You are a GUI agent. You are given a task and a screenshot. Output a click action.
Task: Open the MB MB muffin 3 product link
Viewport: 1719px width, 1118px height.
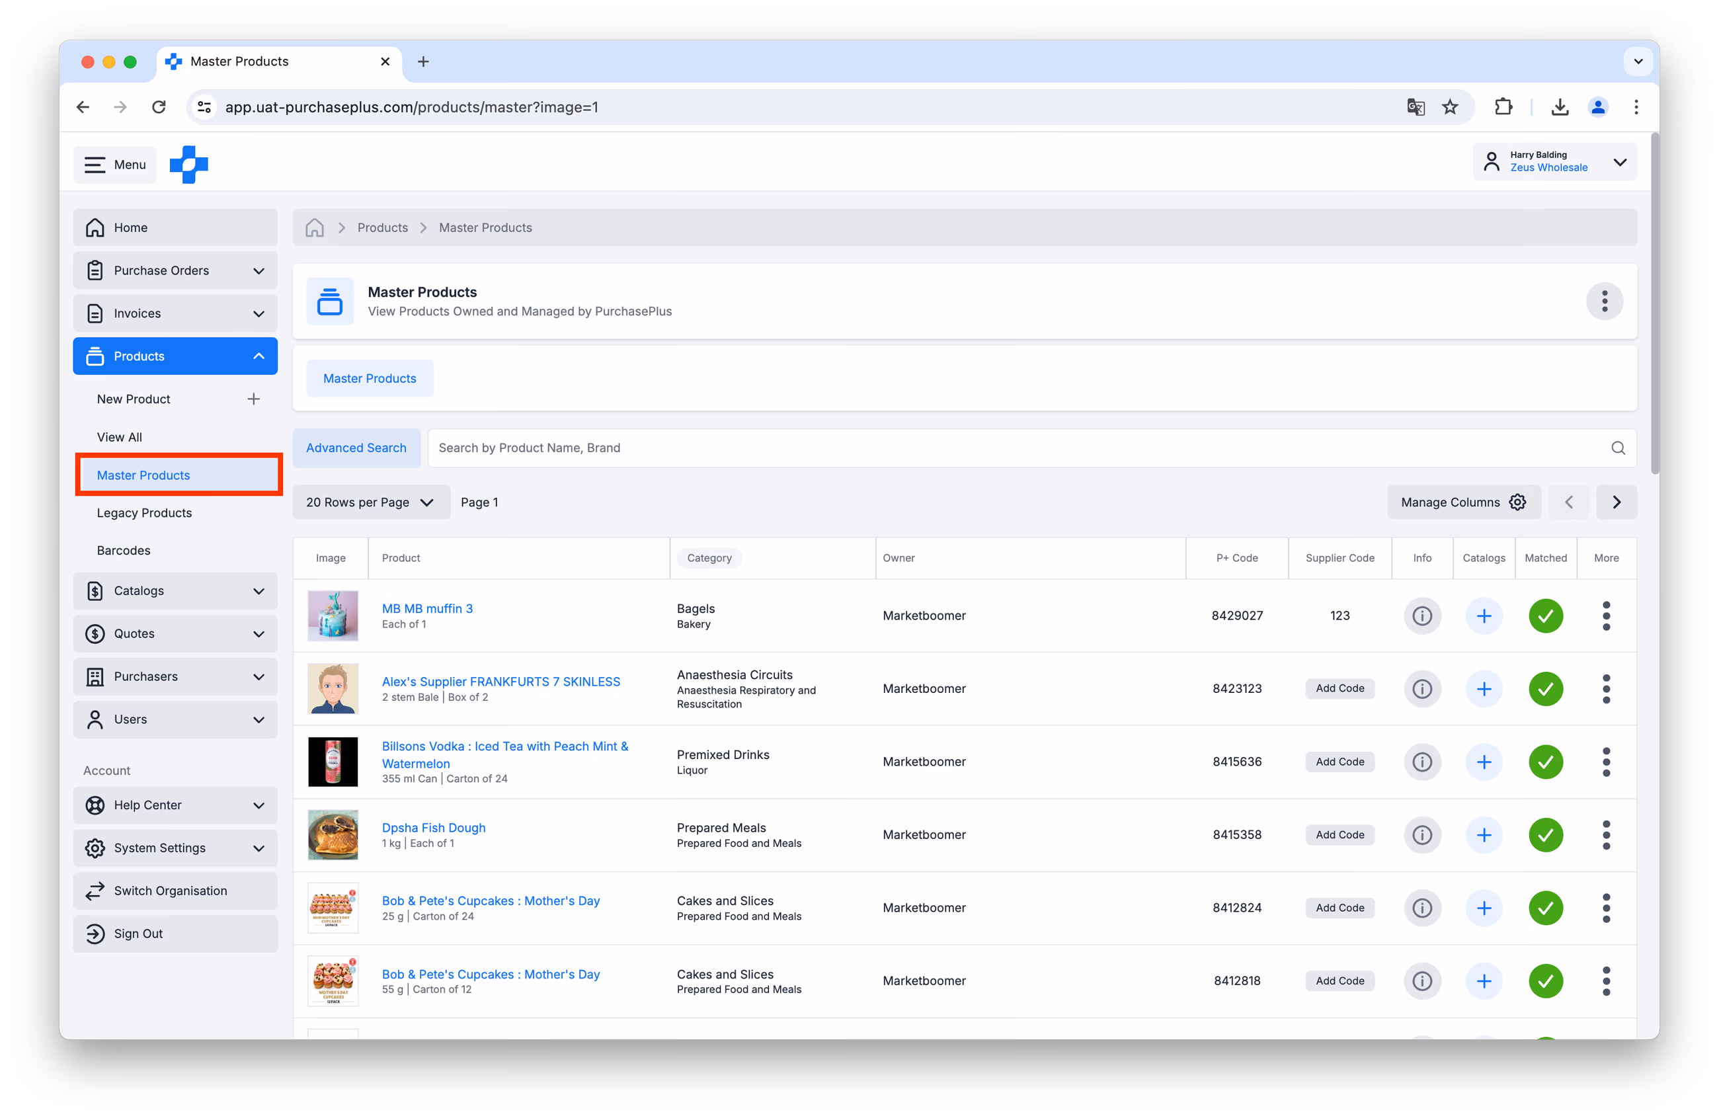[x=427, y=609]
